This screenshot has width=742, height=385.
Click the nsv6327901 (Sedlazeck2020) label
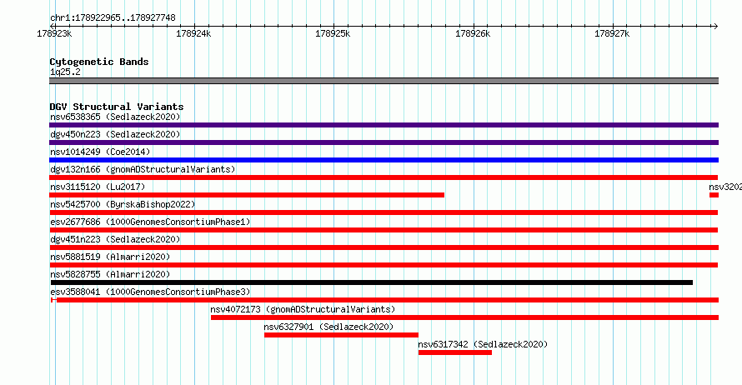tap(328, 327)
